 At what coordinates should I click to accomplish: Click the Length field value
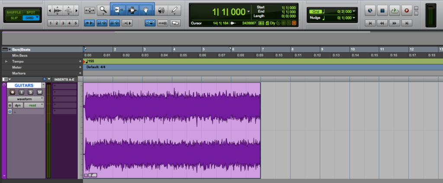coord(289,16)
